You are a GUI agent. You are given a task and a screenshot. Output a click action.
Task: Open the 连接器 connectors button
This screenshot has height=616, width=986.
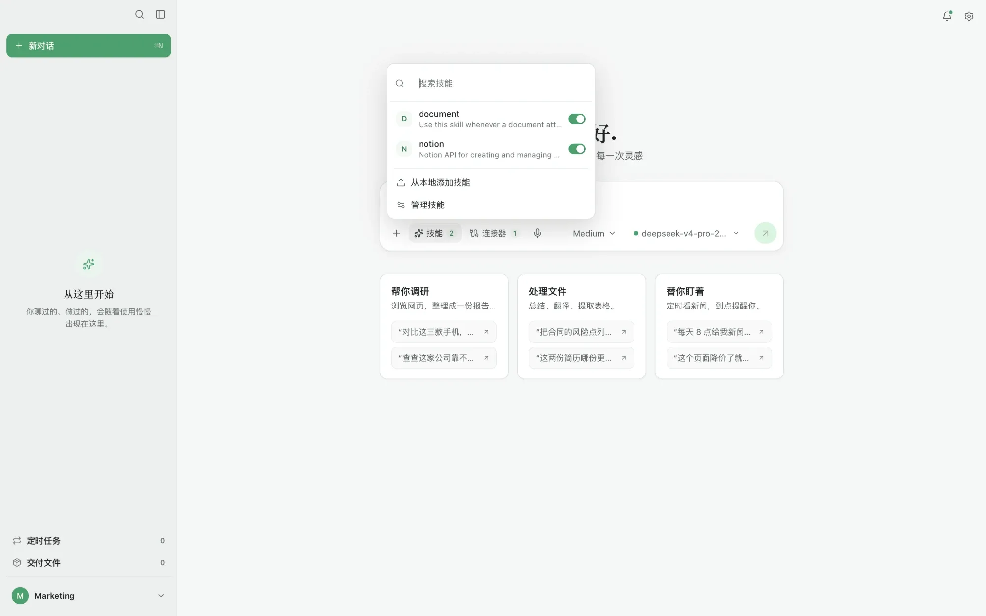(493, 233)
